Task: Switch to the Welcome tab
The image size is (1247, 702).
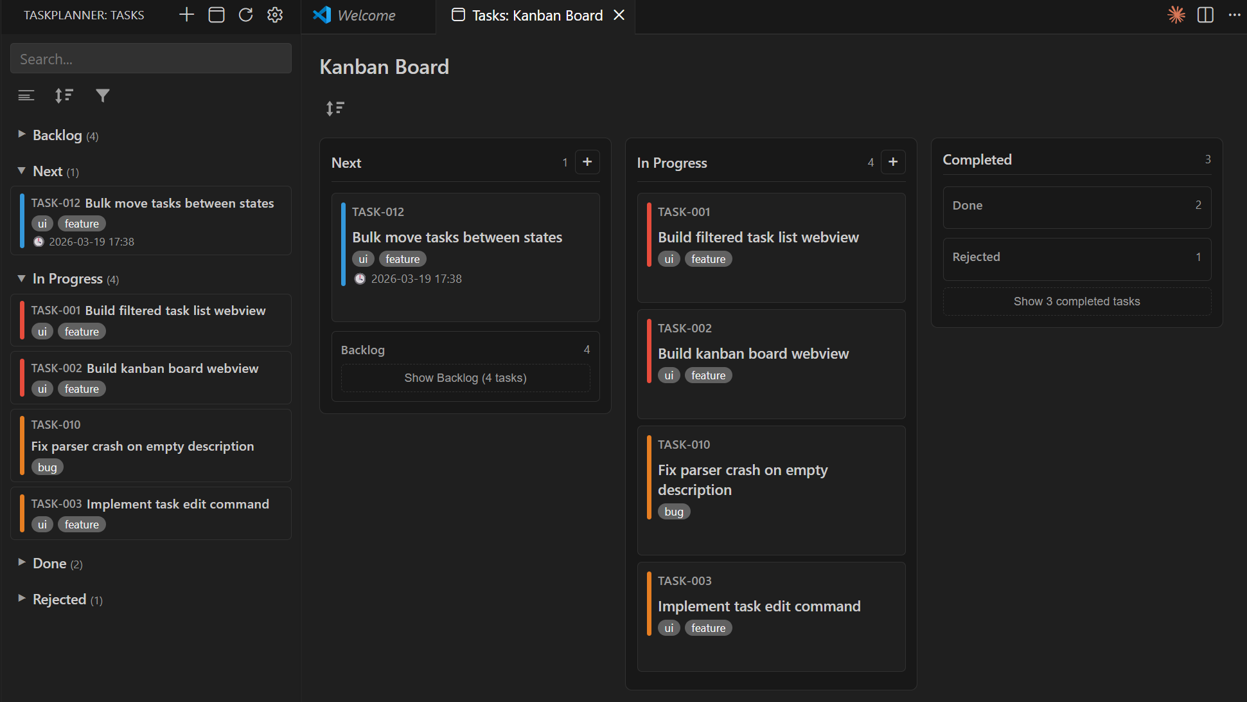Action: point(367,15)
